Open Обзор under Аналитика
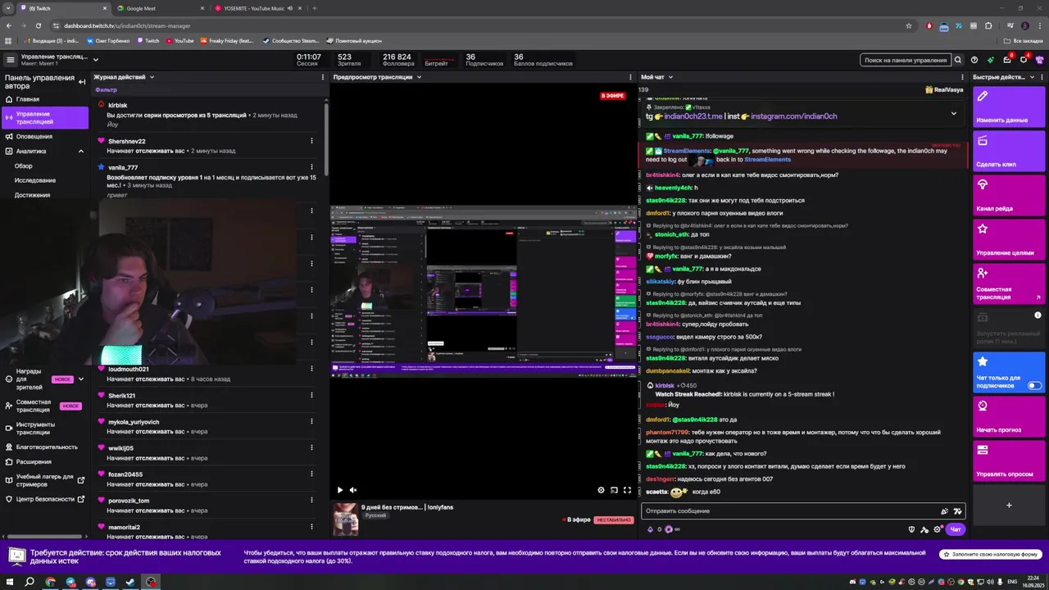1049x590 pixels. tap(24, 166)
